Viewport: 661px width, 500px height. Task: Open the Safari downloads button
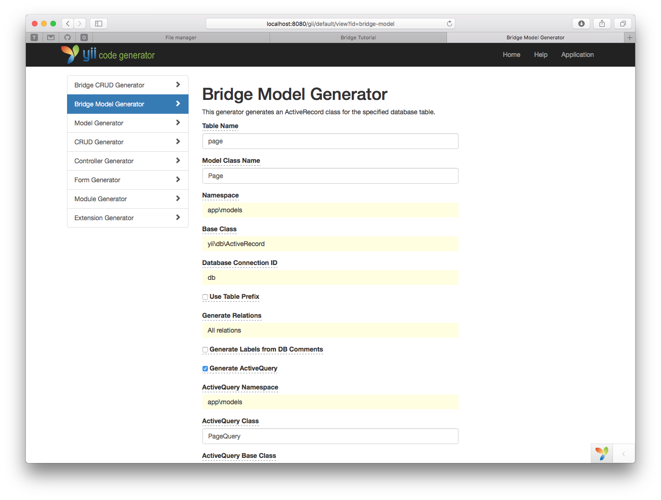click(x=581, y=24)
